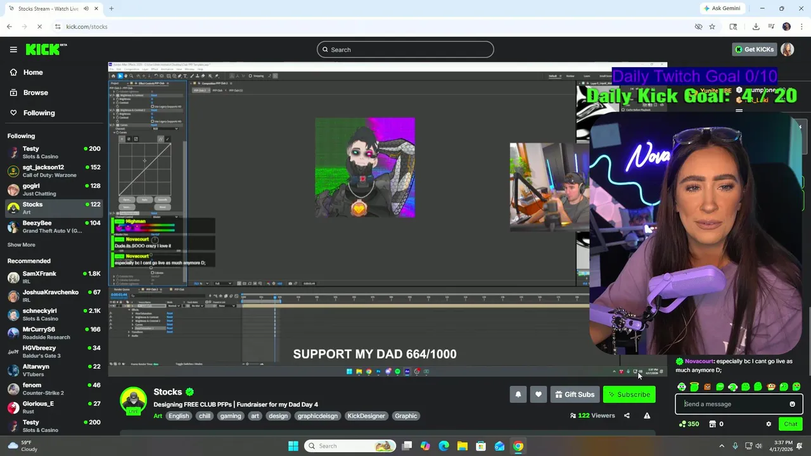This screenshot has height=456, width=811.
Task: Open Altarwyn VTubers channel
Action: pos(54,370)
